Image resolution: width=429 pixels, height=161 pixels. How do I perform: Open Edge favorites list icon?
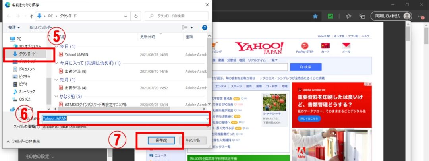[x=348, y=16]
